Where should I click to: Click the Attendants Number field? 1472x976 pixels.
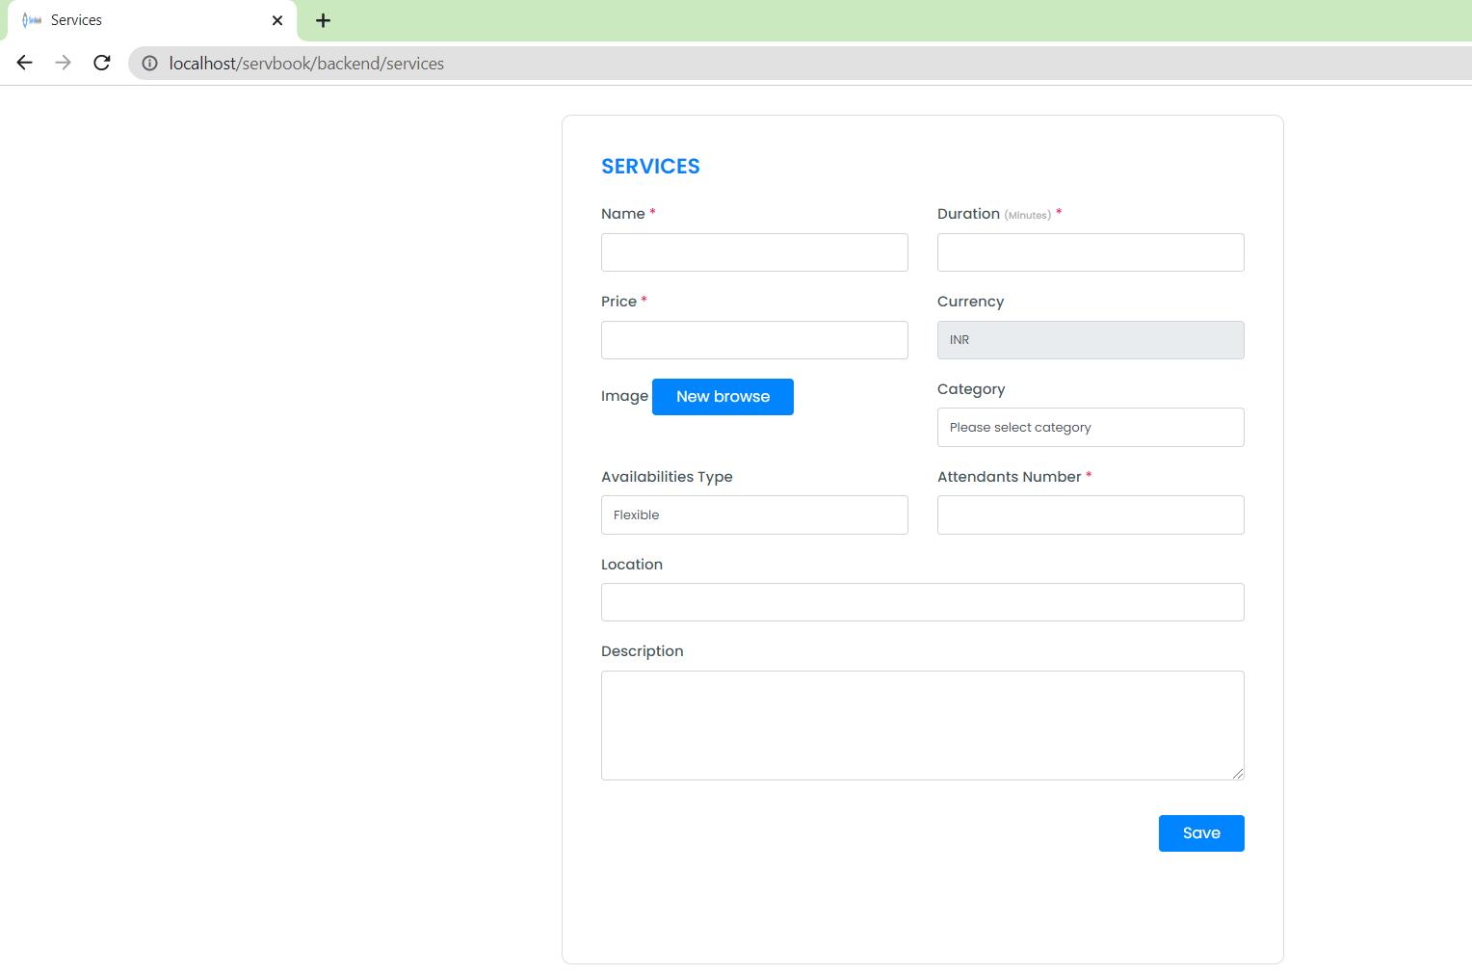pyautogui.click(x=1090, y=515)
